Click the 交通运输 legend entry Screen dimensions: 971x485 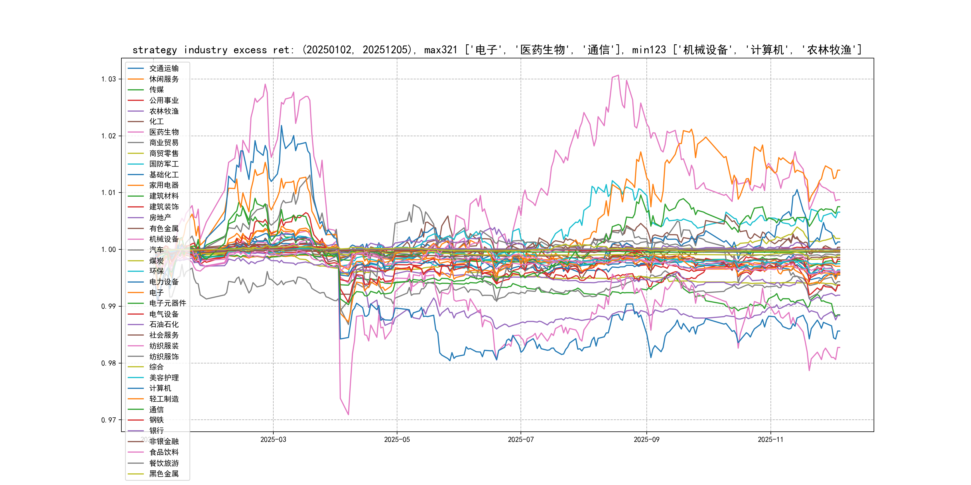164,69
